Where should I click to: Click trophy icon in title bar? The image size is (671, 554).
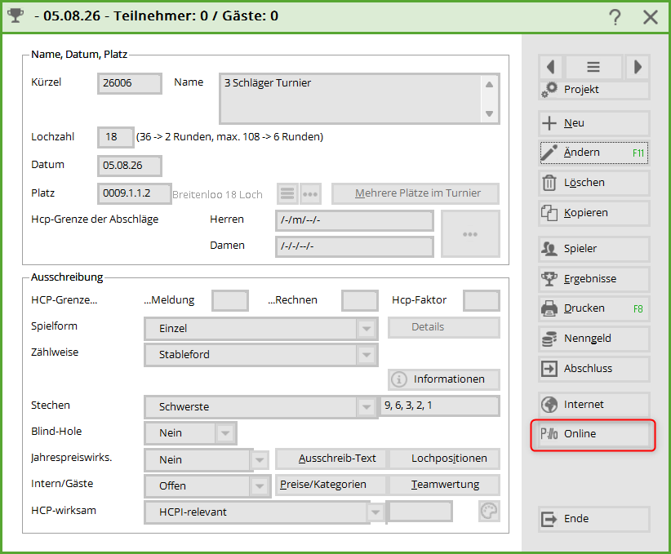[x=16, y=16]
